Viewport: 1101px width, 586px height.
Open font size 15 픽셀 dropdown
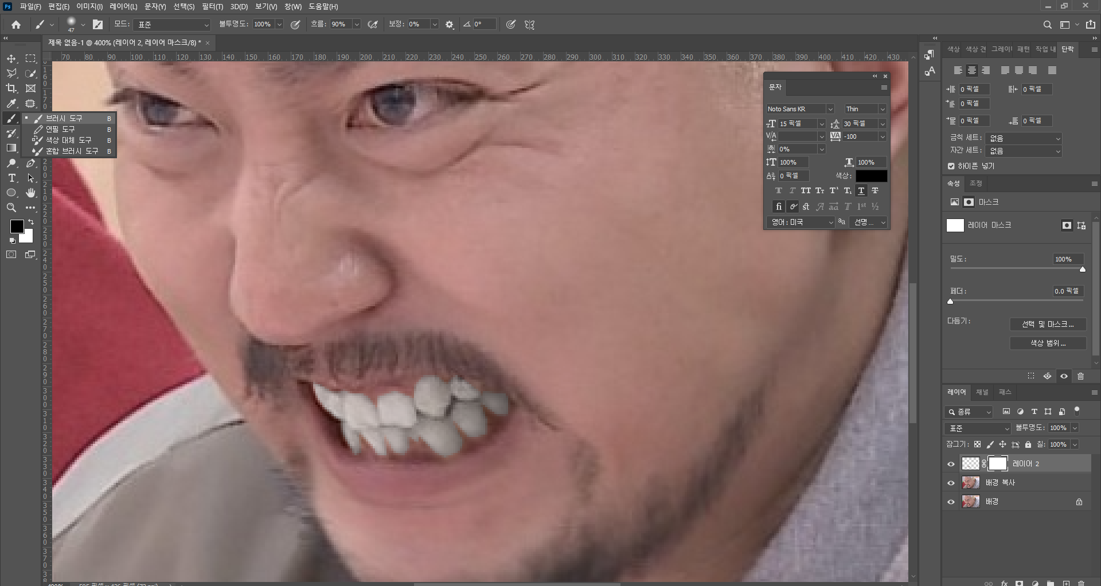[822, 124]
